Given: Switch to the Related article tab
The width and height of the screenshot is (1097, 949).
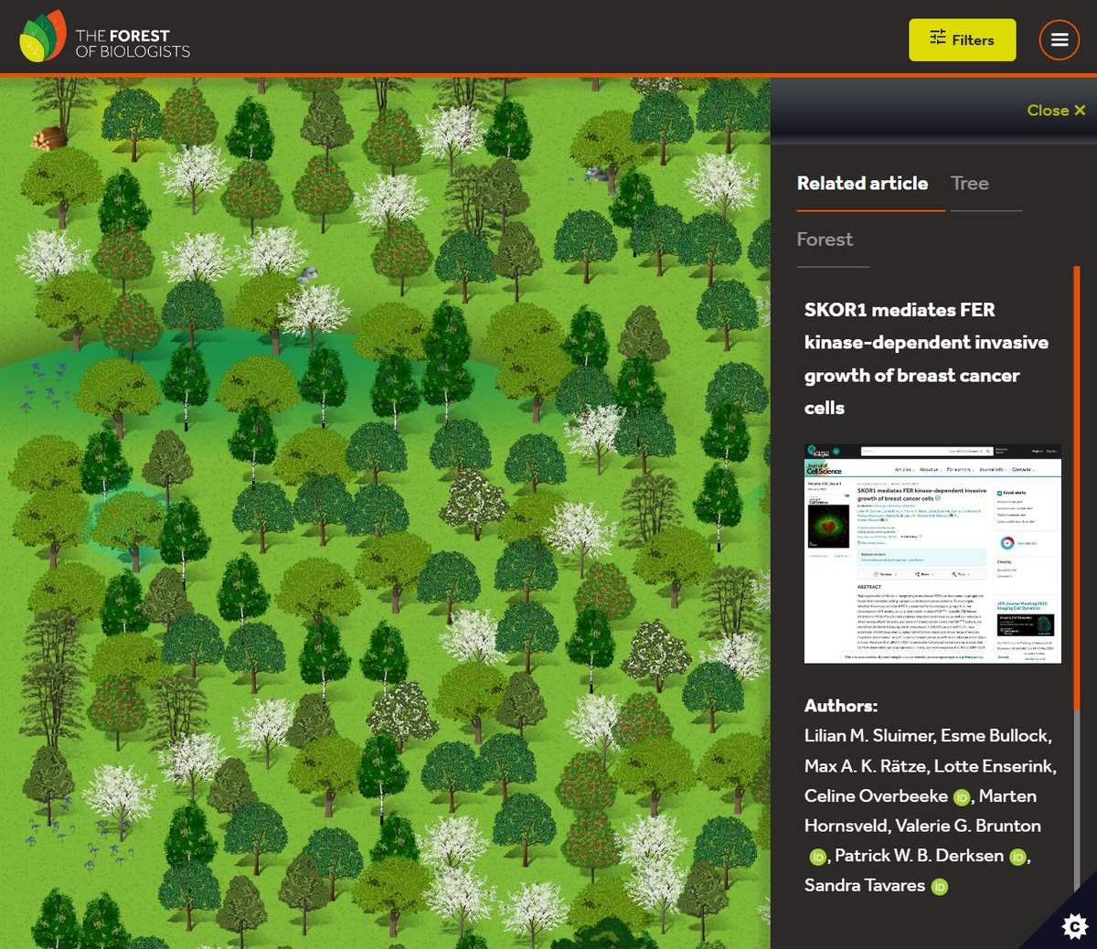Looking at the screenshot, I should tap(862, 183).
